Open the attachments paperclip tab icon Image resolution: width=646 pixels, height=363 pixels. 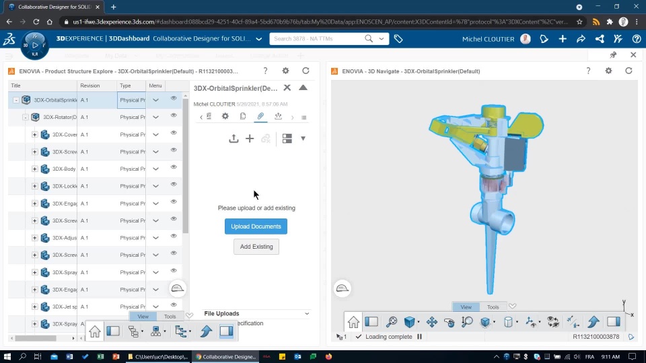(260, 116)
